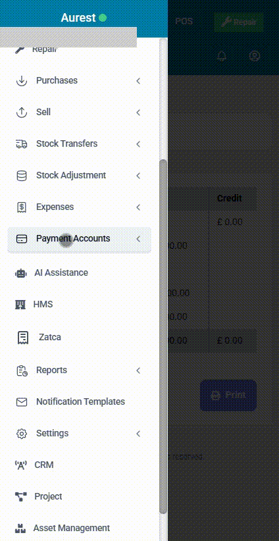Click the Purchases download-arrow icon
The height and width of the screenshot is (541, 279).
pos(22,81)
